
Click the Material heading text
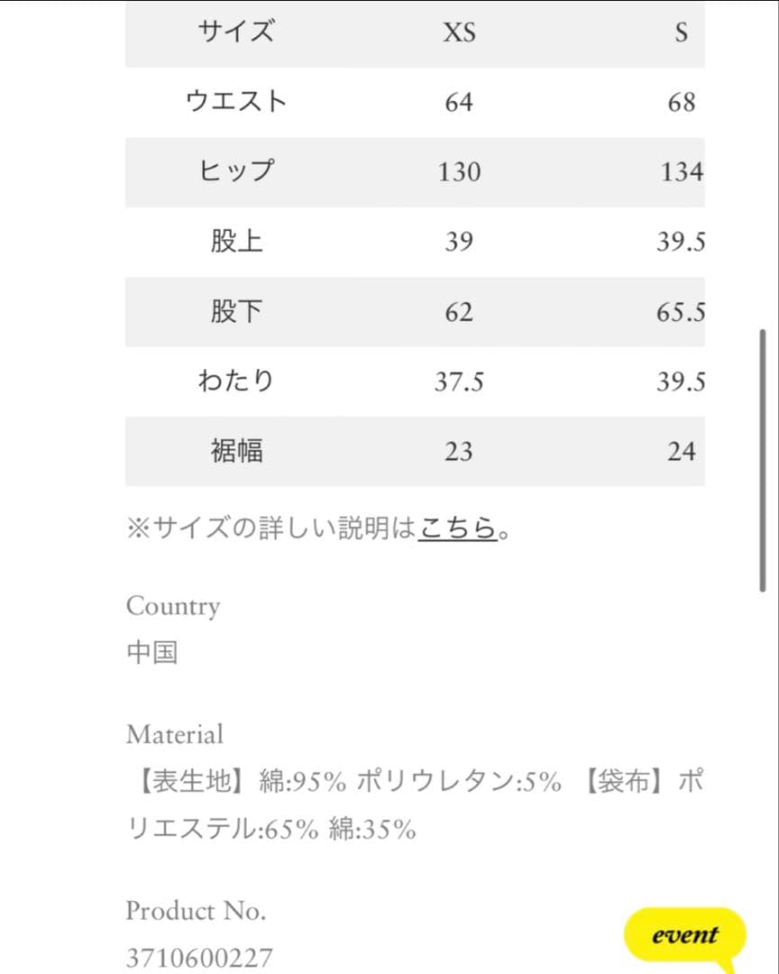(x=175, y=735)
